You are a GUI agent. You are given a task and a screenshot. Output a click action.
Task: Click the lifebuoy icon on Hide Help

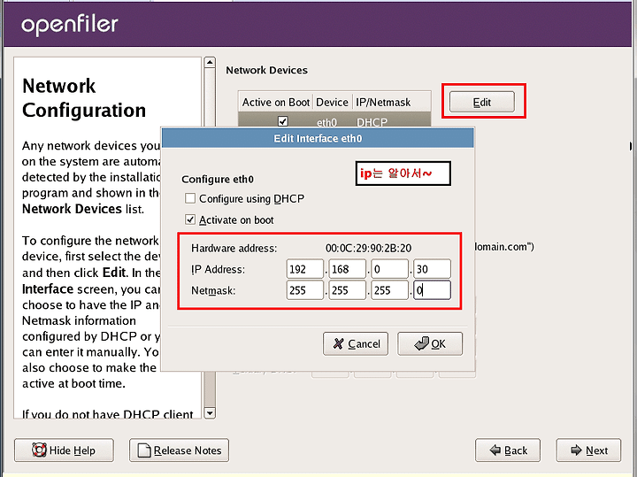[x=40, y=450]
